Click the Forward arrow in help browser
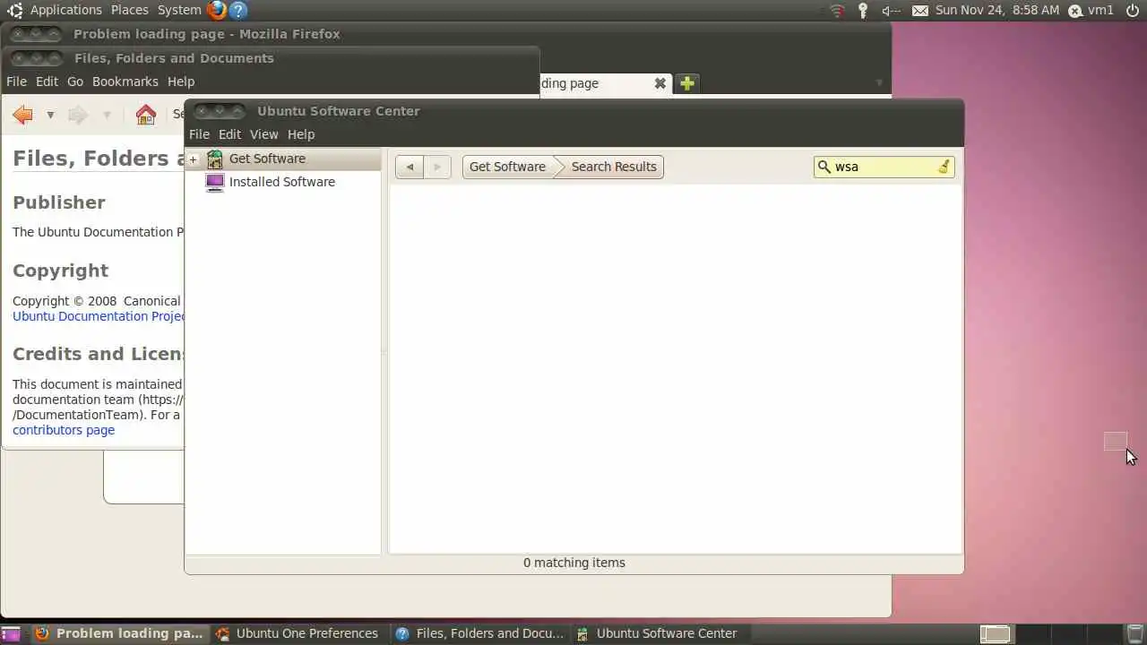 (78, 115)
